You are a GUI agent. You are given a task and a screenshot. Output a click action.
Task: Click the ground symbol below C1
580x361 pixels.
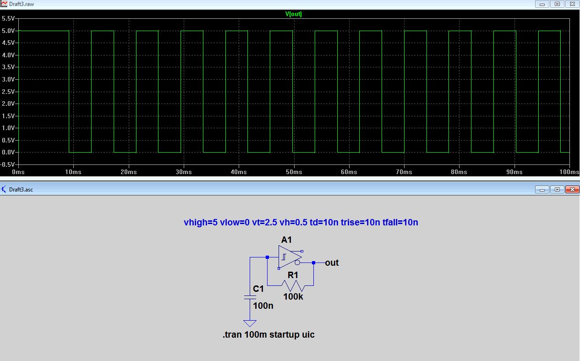tap(250, 323)
